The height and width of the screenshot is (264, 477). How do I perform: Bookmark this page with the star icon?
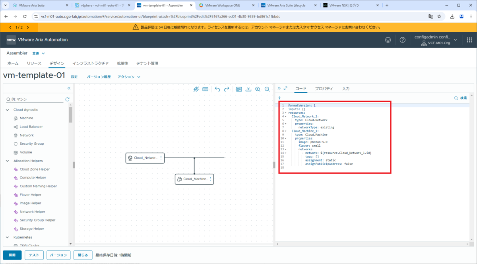click(x=439, y=17)
